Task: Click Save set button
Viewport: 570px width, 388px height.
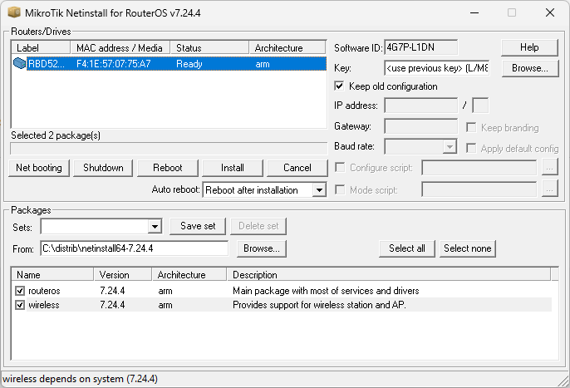Action: click(x=198, y=226)
